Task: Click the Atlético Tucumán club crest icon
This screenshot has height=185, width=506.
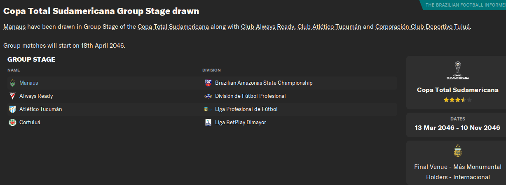Action: (x=12, y=109)
